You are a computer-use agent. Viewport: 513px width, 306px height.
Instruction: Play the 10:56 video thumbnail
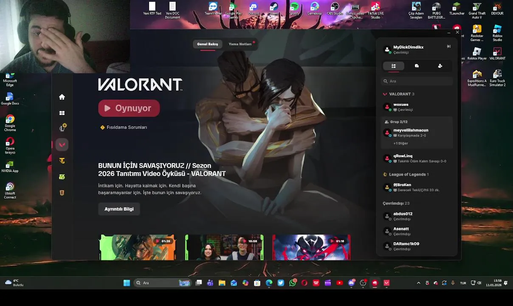pyautogui.click(x=224, y=247)
